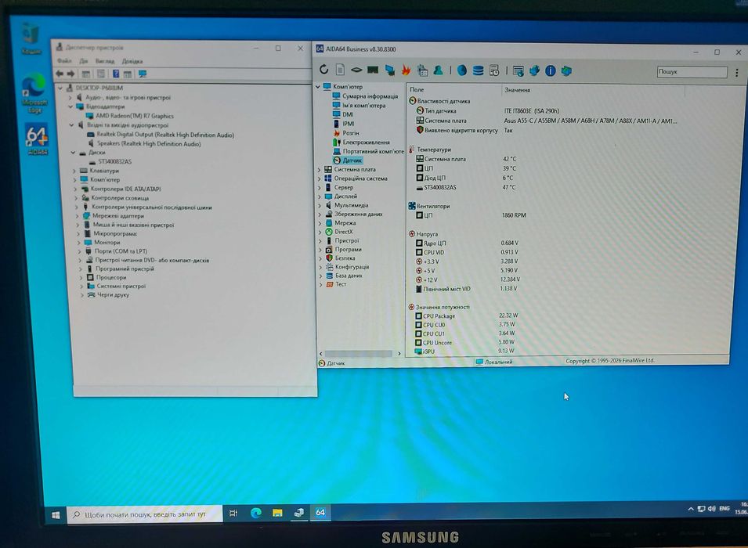Viewport: 748px width, 548px height.
Task: Click the right scroll arrow under AIDA64 tree
Action: coord(399,353)
